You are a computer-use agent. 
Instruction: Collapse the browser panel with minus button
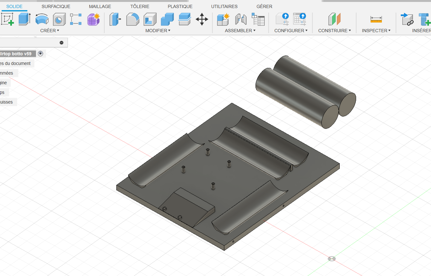(61, 42)
